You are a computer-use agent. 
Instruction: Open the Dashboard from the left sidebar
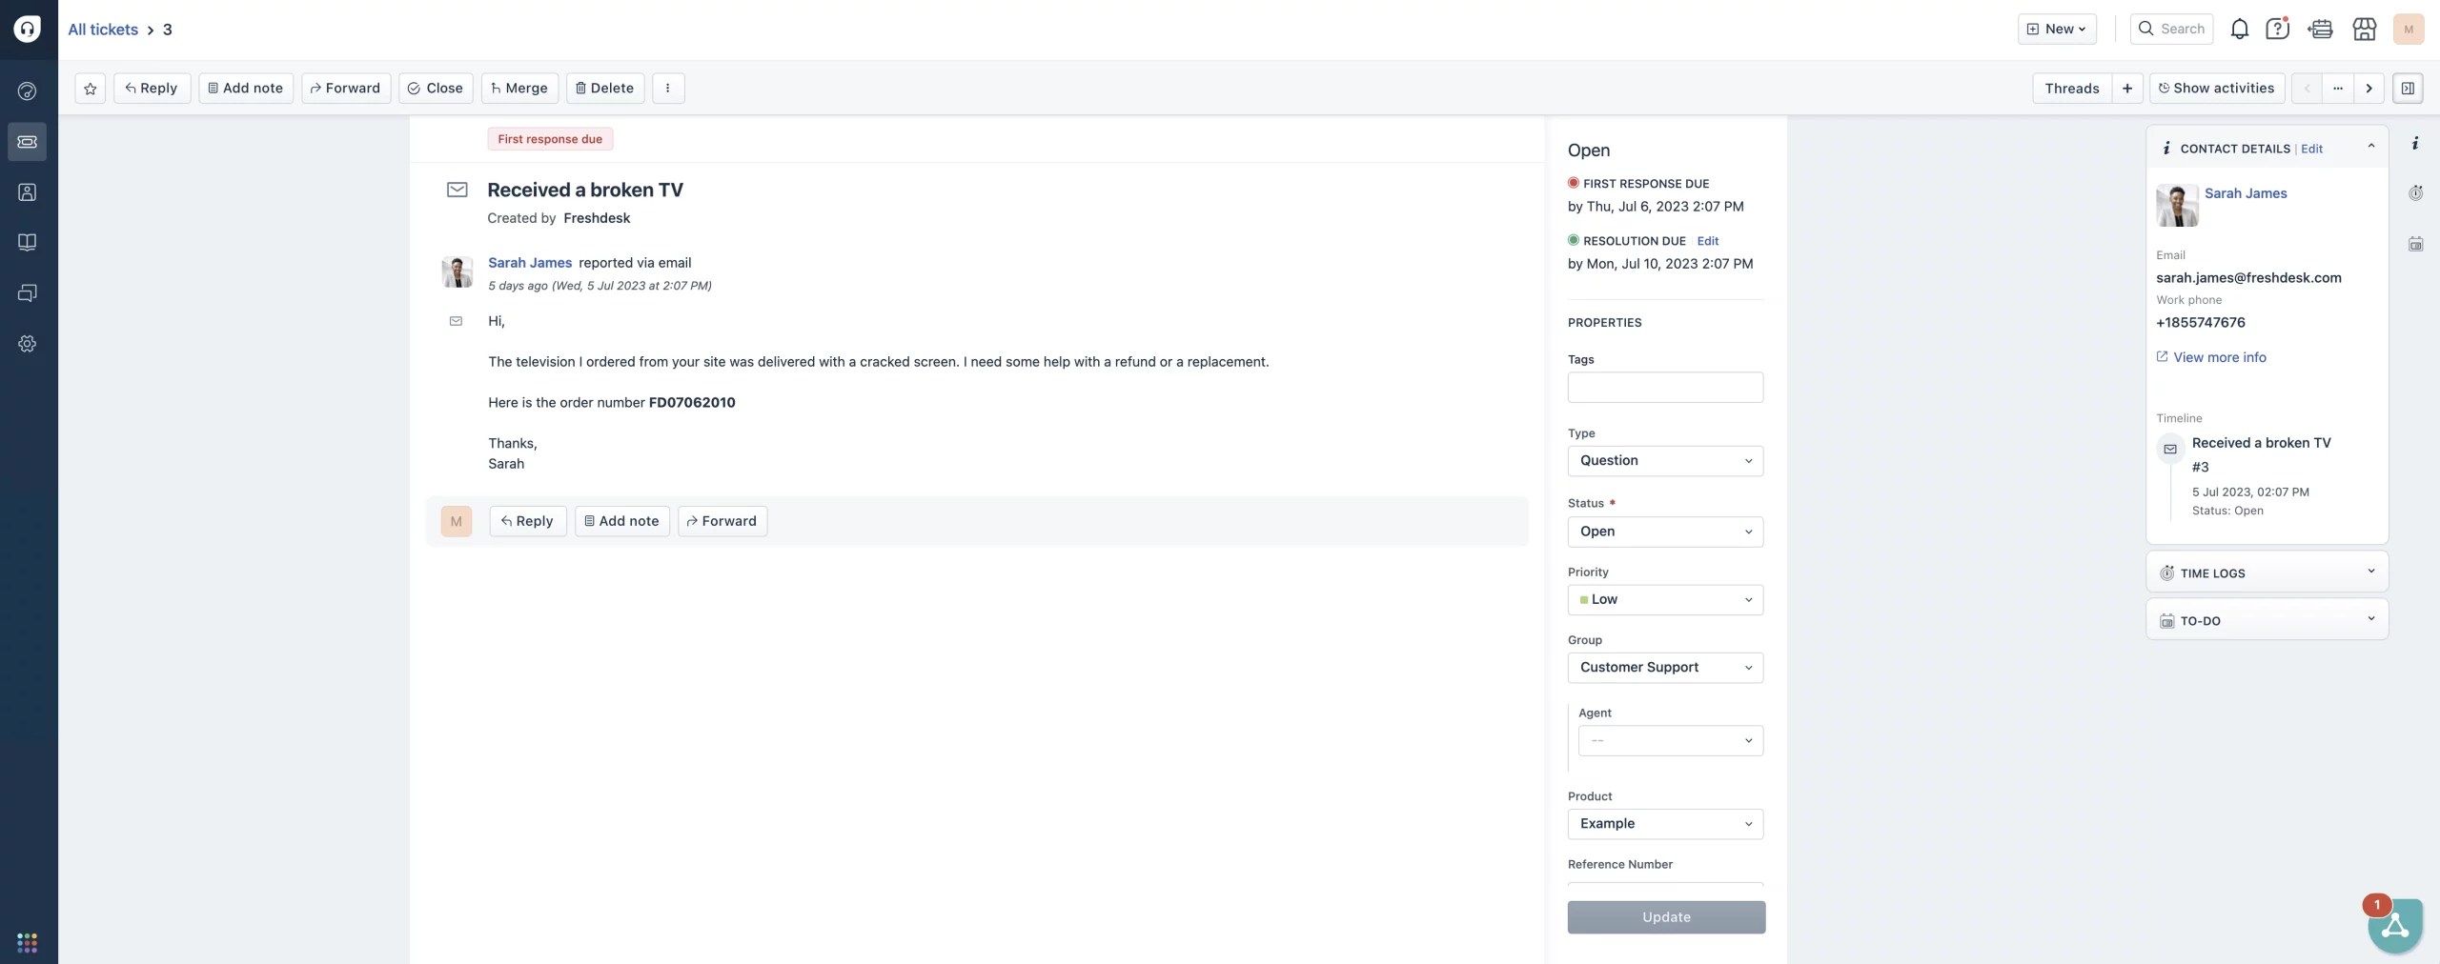pos(27,90)
